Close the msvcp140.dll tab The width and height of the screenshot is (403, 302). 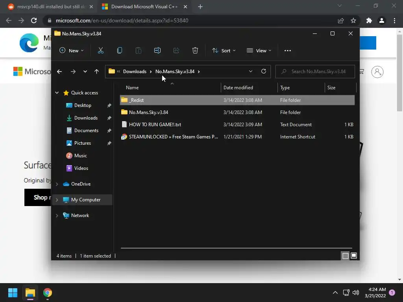91,7
